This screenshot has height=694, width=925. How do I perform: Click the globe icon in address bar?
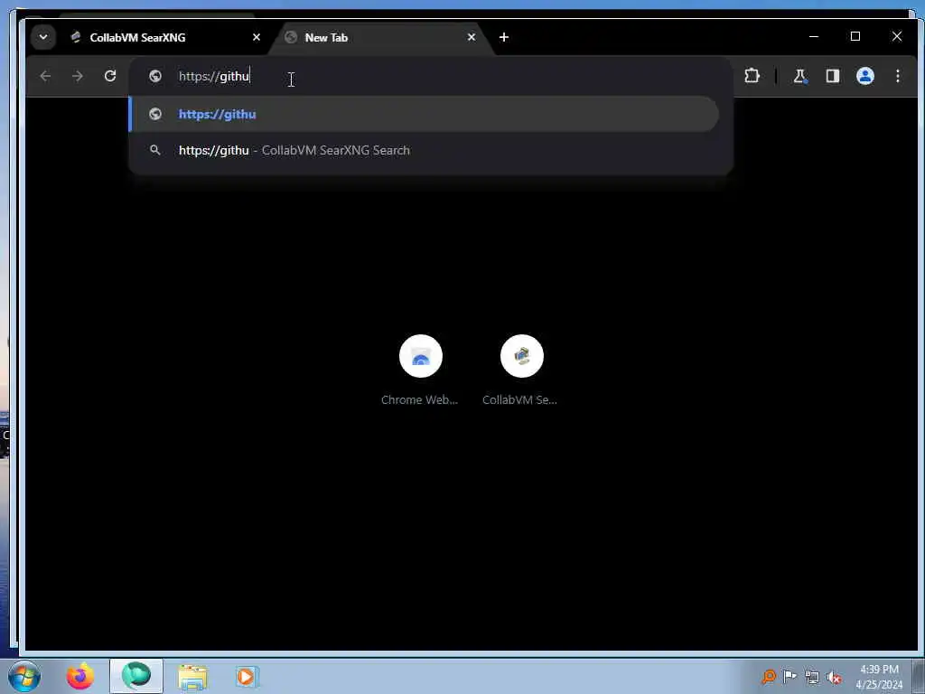(155, 76)
